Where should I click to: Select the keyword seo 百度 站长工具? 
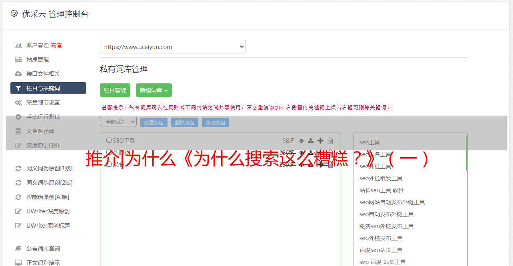pos(382,262)
